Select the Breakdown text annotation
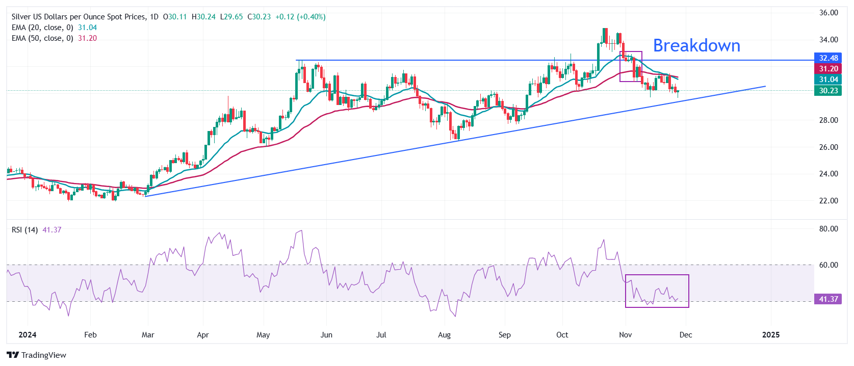 pyautogui.click(x=696, y=46)
